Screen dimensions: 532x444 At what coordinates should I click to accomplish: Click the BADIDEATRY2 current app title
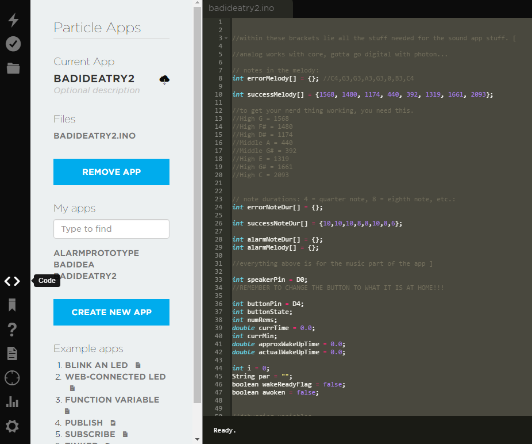click(94, 78)
